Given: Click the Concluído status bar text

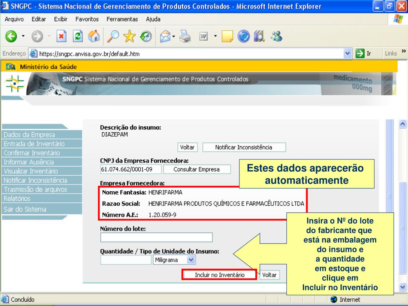Looking at the screenshot, I should coord(23,300).
